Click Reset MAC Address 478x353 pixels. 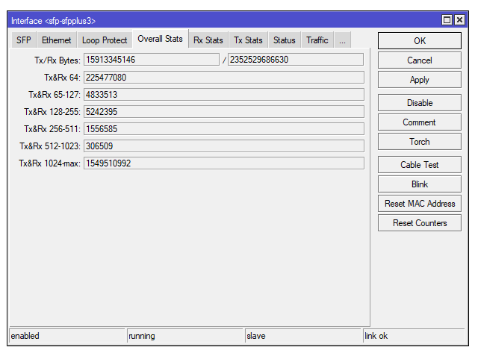[420, 204]
